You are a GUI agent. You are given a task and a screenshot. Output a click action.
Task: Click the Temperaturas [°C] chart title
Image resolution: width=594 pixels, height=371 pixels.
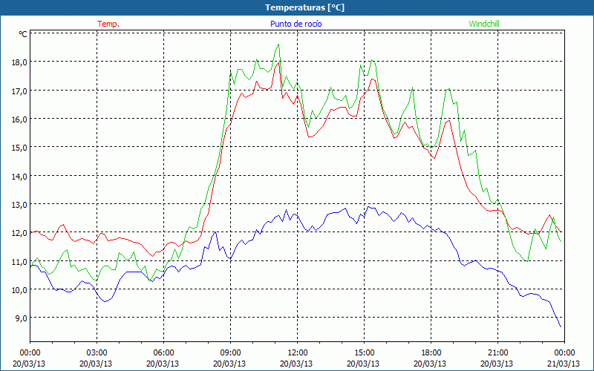[x=304, y=7]
